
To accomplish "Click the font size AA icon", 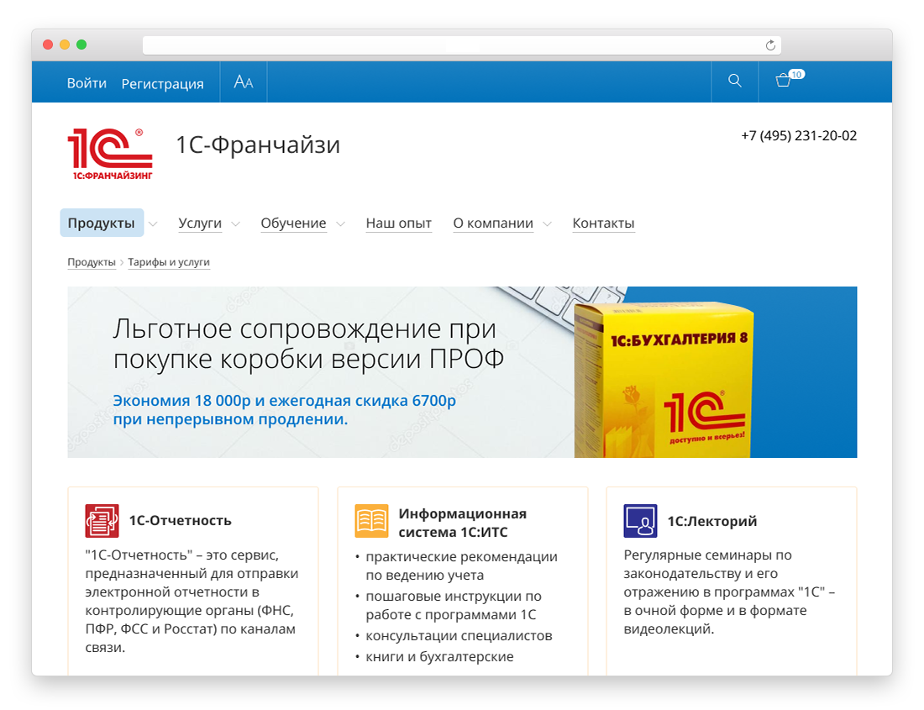I will click(244, 82).
